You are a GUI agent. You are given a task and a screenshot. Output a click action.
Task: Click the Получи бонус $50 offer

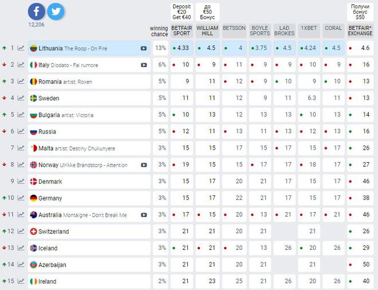pyautogui.click(x=360, y=11)
